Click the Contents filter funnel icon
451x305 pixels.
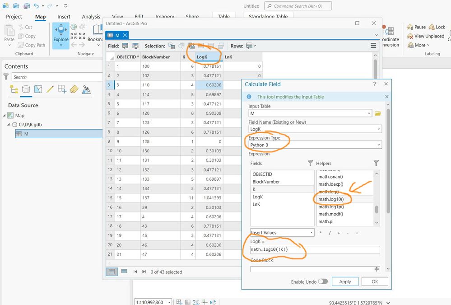pyautogui.click(x=6, y=77)
